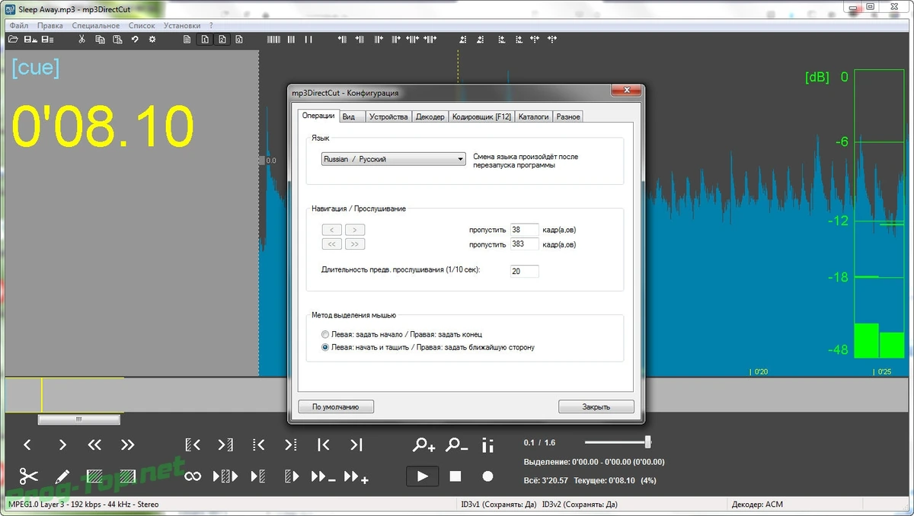The width and height of the screenshot is (914, 516).
Task: Click the '<<' button in Навигация section
Action: click(331, 244)
